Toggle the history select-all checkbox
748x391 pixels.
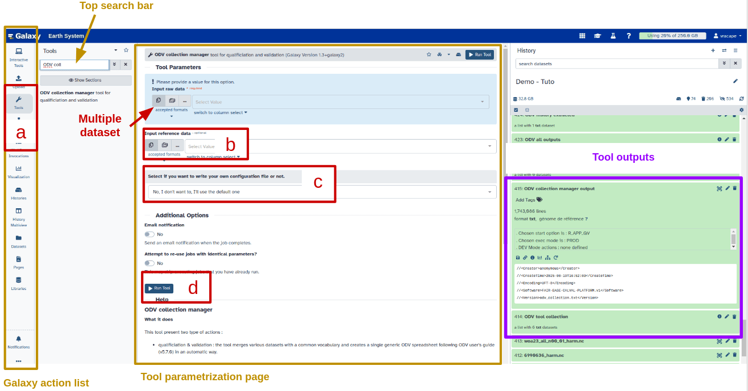[x=516, y=110]
